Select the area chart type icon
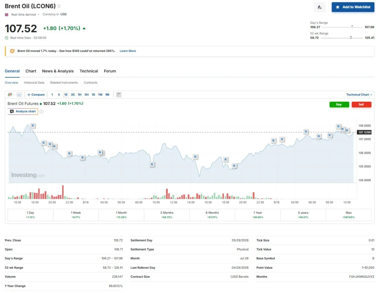The image size is (381, 293). [x=19, y=95]
